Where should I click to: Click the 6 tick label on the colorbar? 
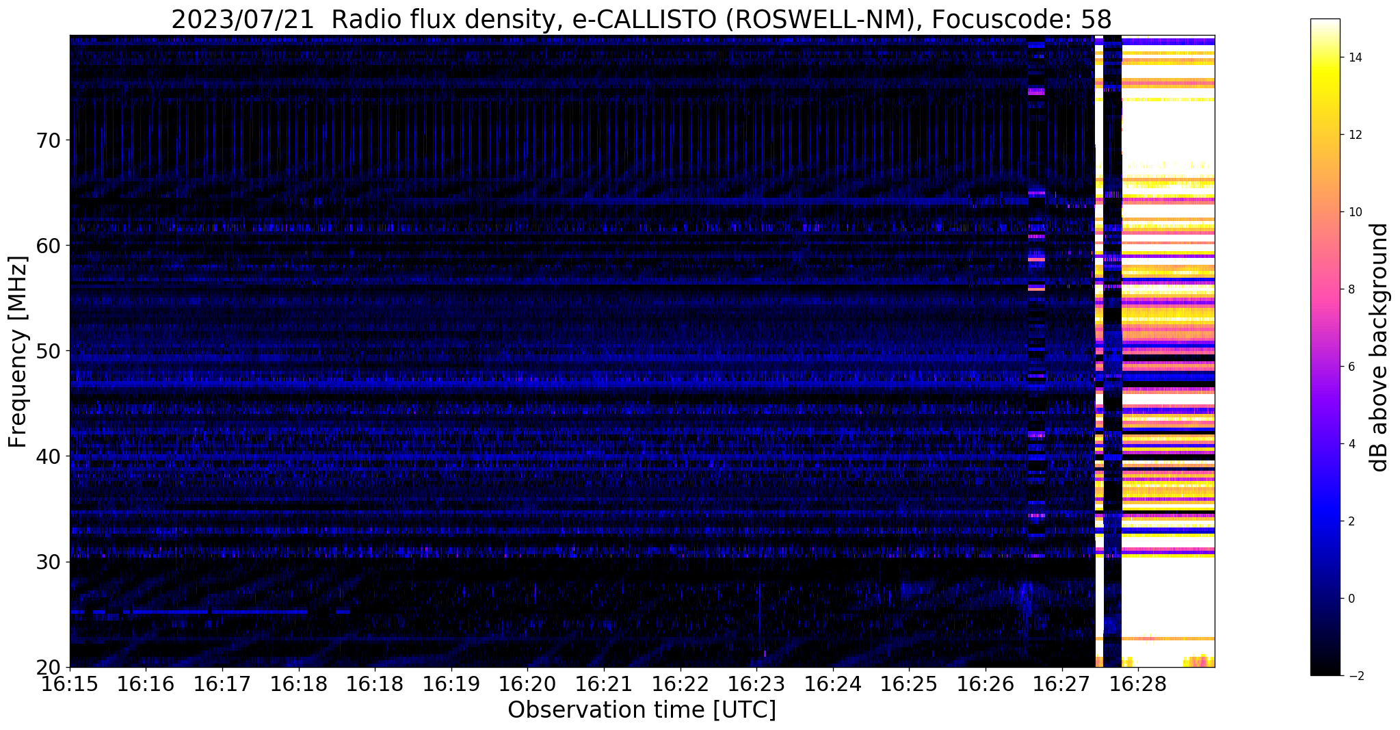pyautogui.click(x=1351, y=367)
